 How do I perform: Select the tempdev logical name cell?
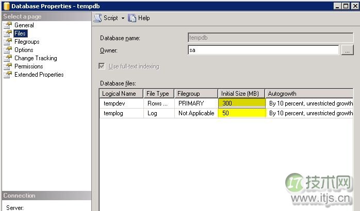[x=121, y=103]
